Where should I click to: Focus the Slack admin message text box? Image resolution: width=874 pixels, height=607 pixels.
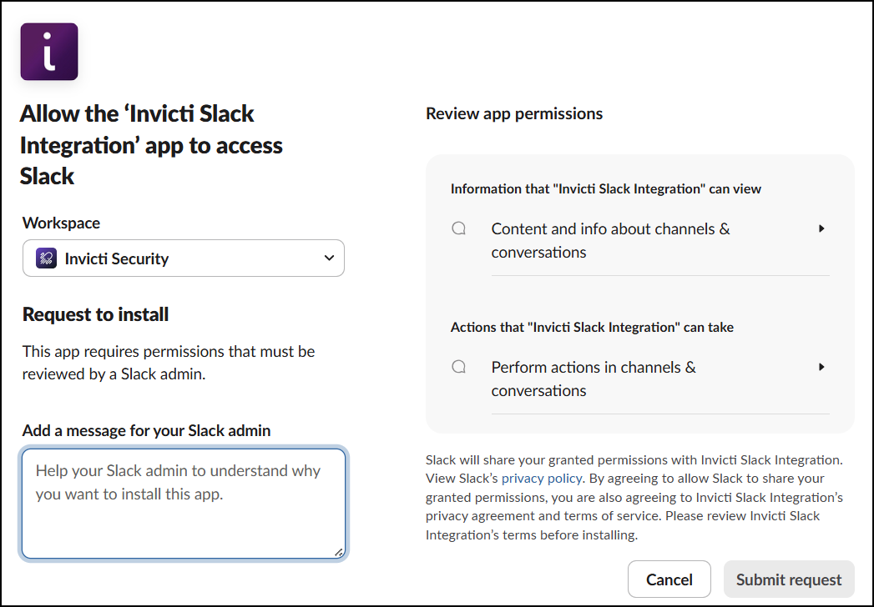click(x=184, y=503)
